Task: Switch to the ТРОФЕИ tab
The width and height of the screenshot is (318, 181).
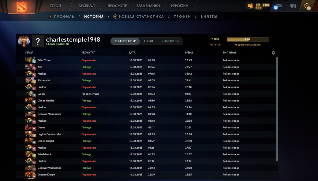Action: click(182, 17)
